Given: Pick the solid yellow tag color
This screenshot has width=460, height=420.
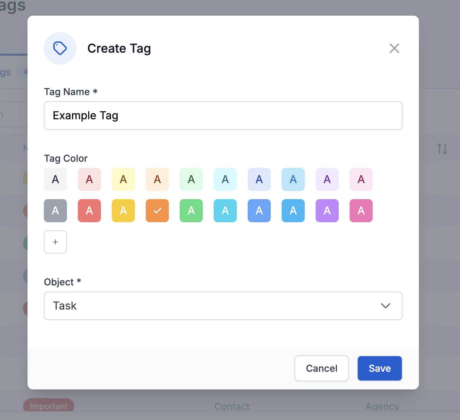Looking at the screenshot, I should tap(123, 211).
